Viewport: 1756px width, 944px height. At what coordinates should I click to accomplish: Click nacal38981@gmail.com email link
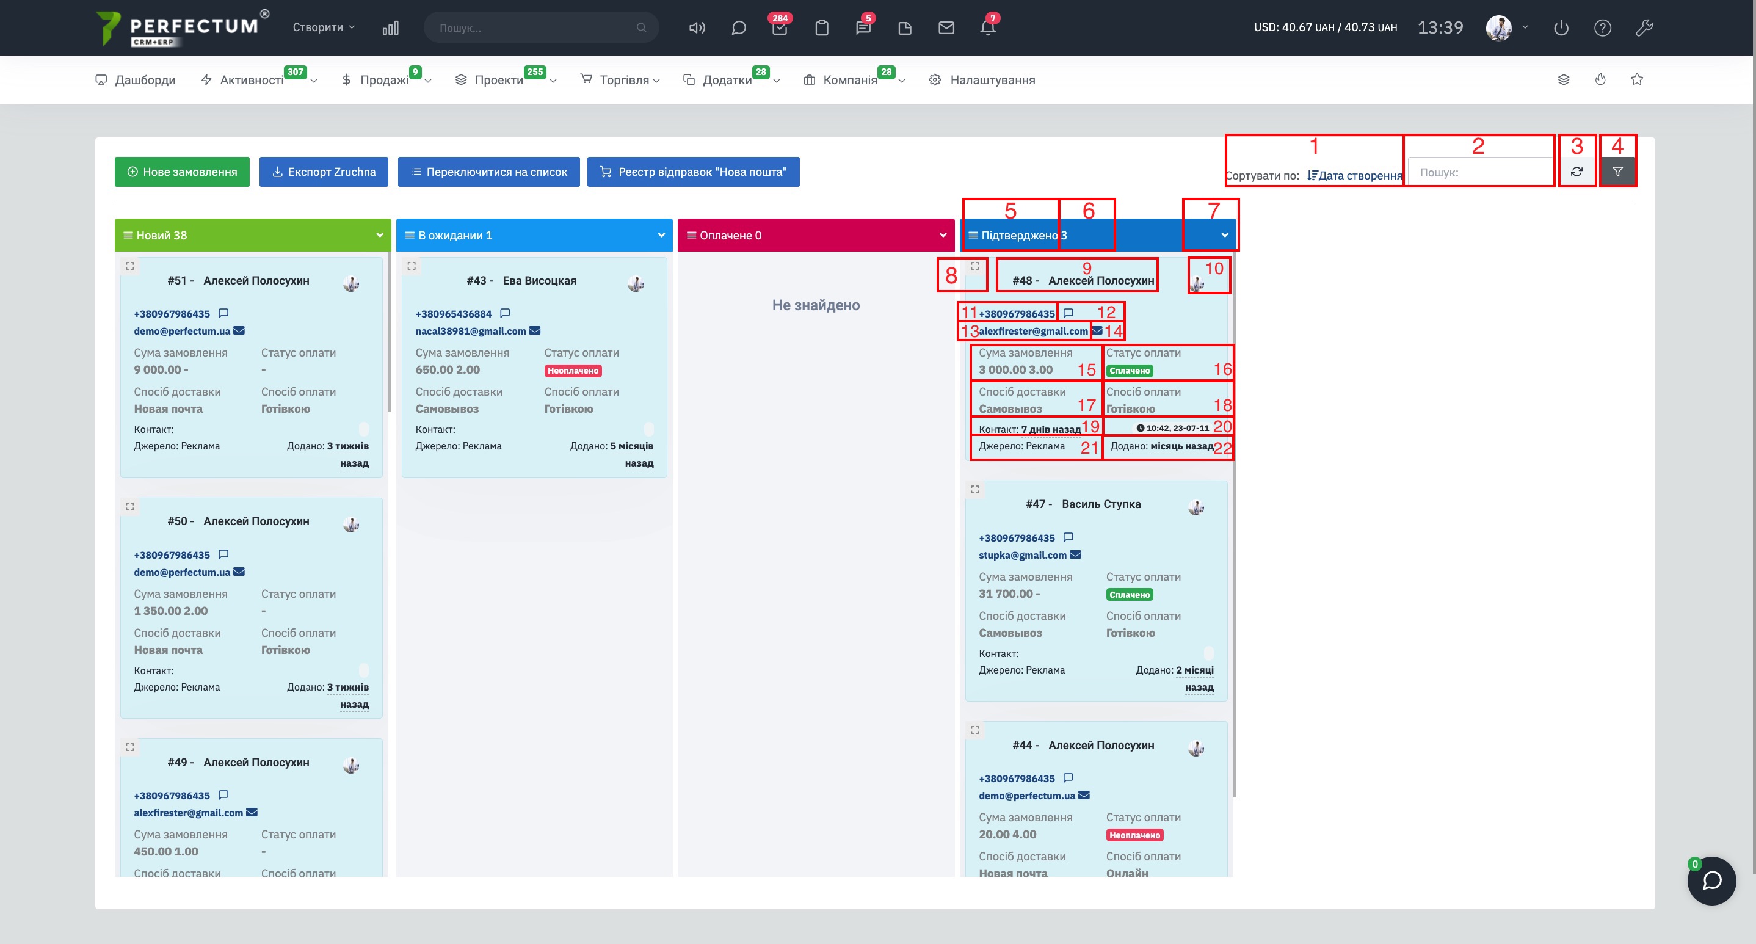coord(471,330)
